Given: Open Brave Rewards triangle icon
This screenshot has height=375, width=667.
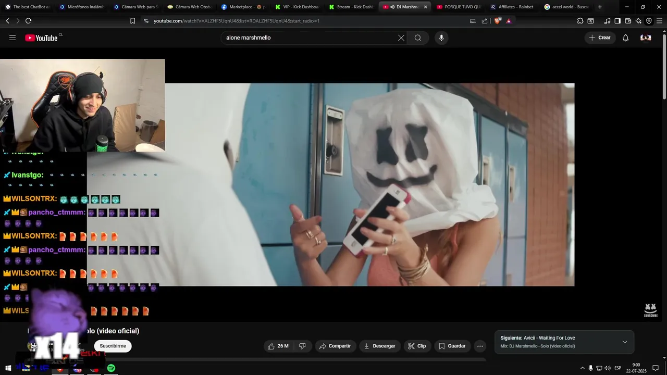Looking at the screenshot, I should coord(509,21).
